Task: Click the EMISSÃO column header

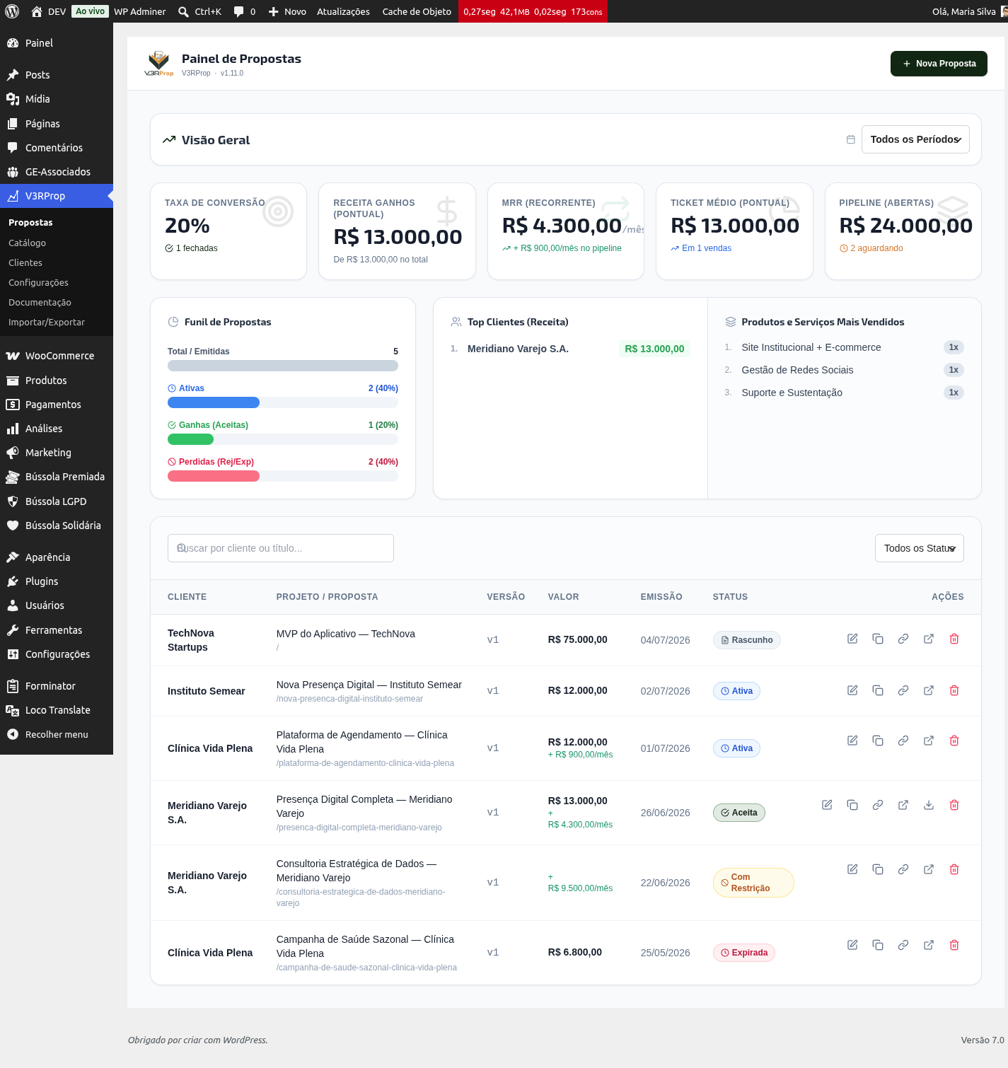Action: click(x=661, y=597)
